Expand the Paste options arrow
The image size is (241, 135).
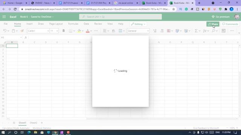point(17,31)
